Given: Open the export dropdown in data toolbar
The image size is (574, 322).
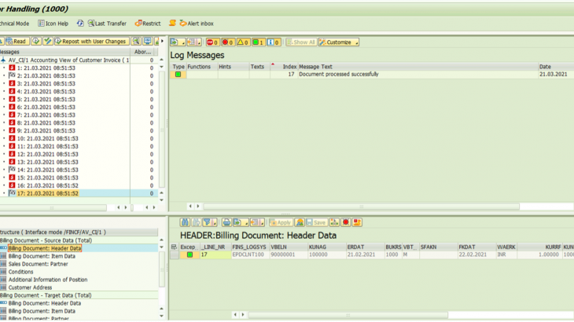Looking at the screenshot, I should (x=240, y=222).
